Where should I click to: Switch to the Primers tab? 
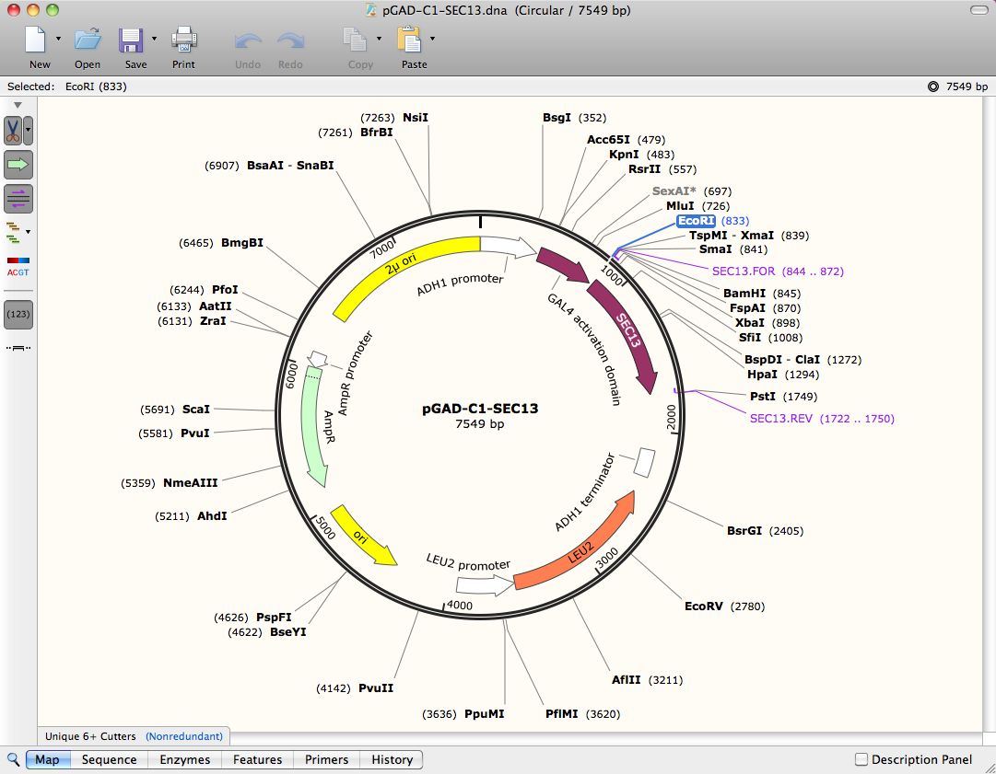tap(326, 759)
